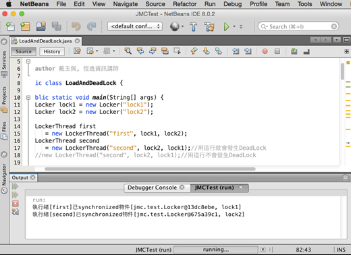The height and width of the screenshot is (255, 351).
Task: Open the Navigator side panel
Action: tap(4, 179)
